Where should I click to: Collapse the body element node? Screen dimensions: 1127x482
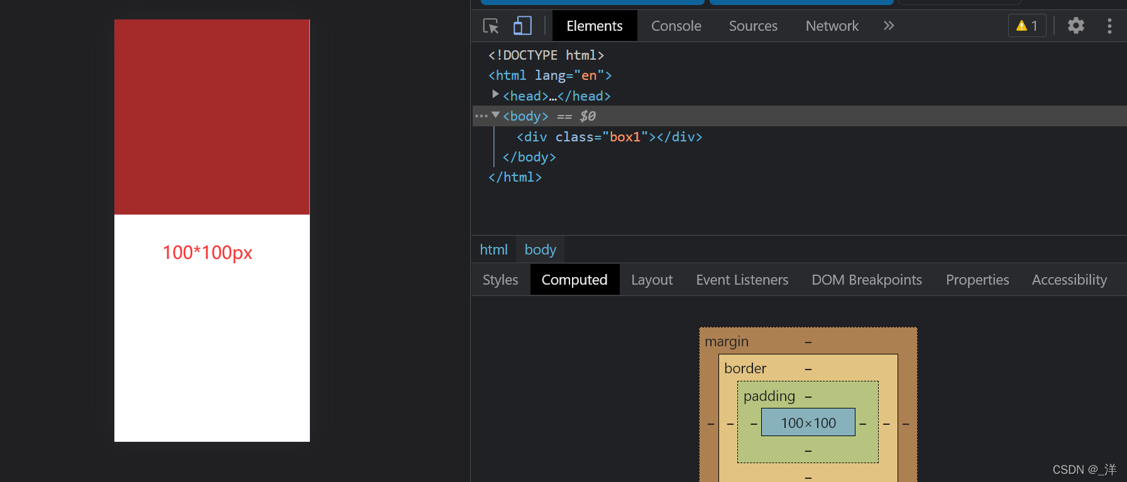coord(495,115)
